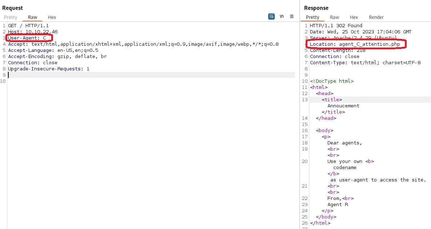Click the Accept header with text/html value
Screen dimensions: 431x229
pos(143,44)
